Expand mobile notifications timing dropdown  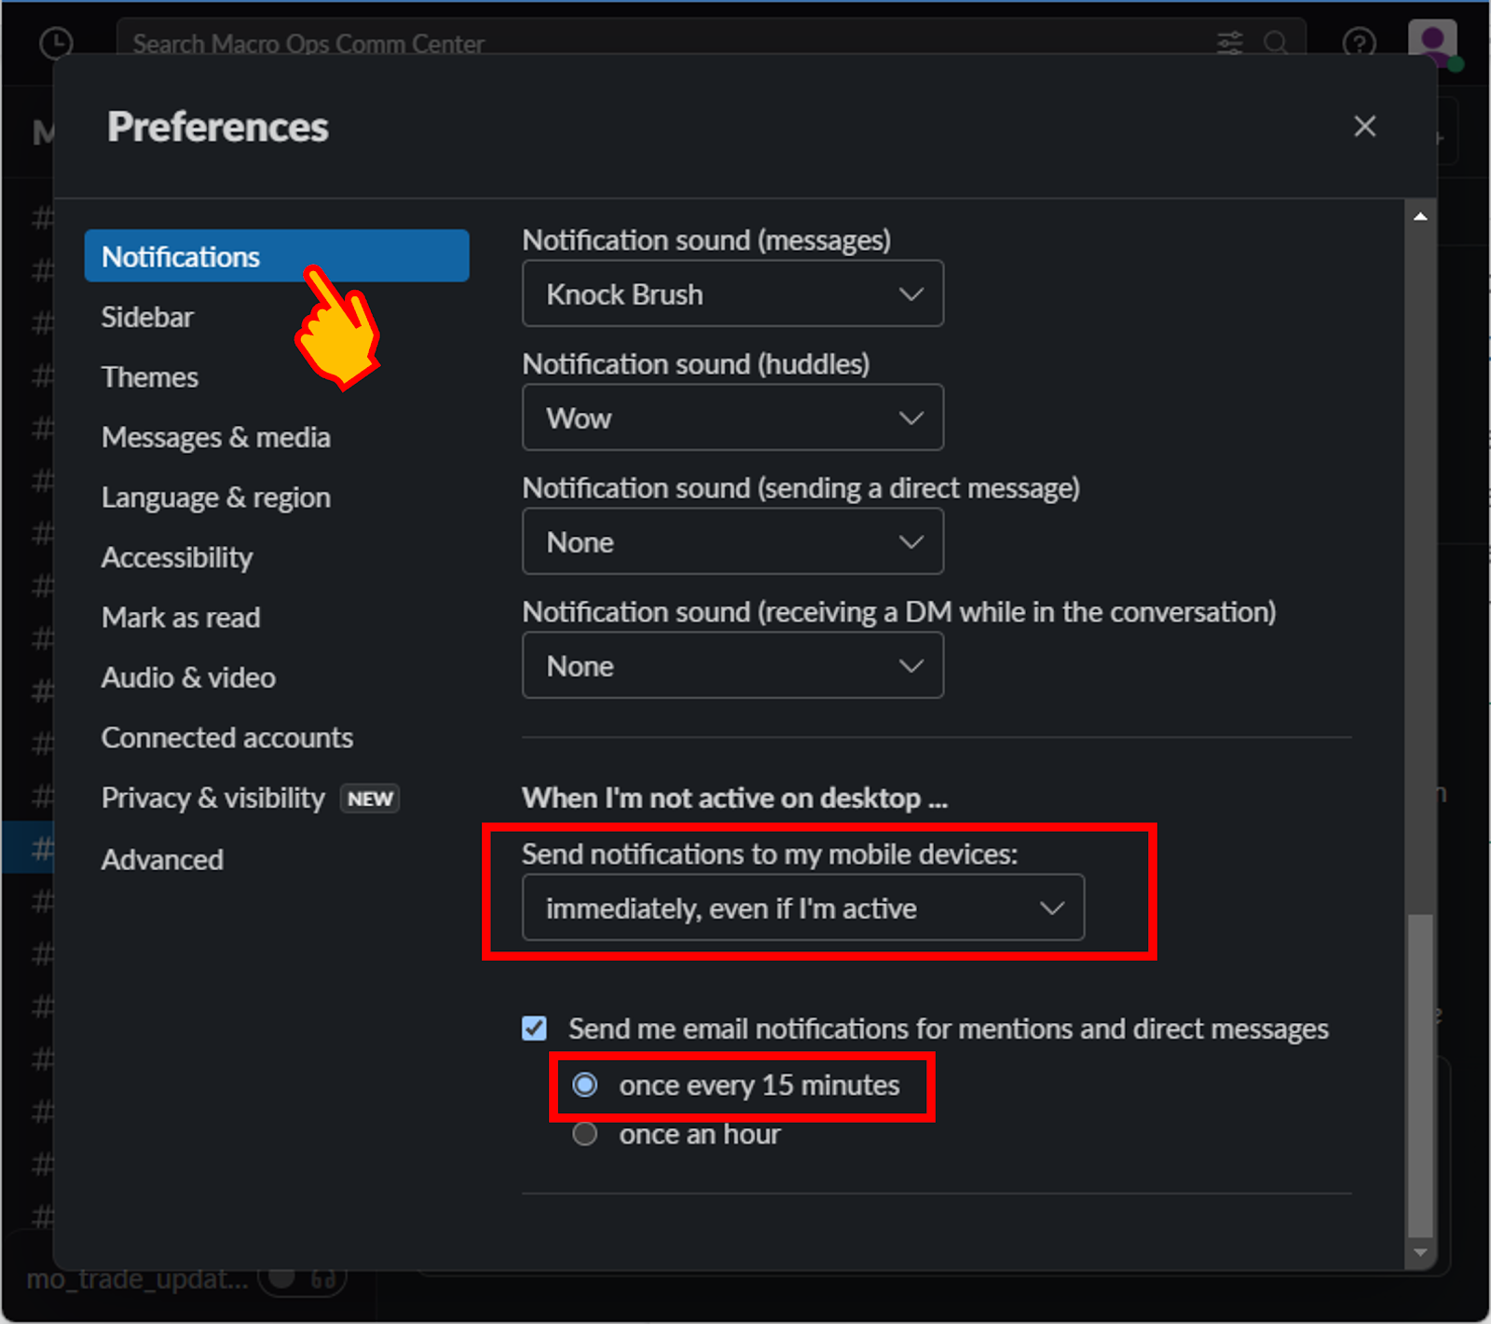point(803,908)
